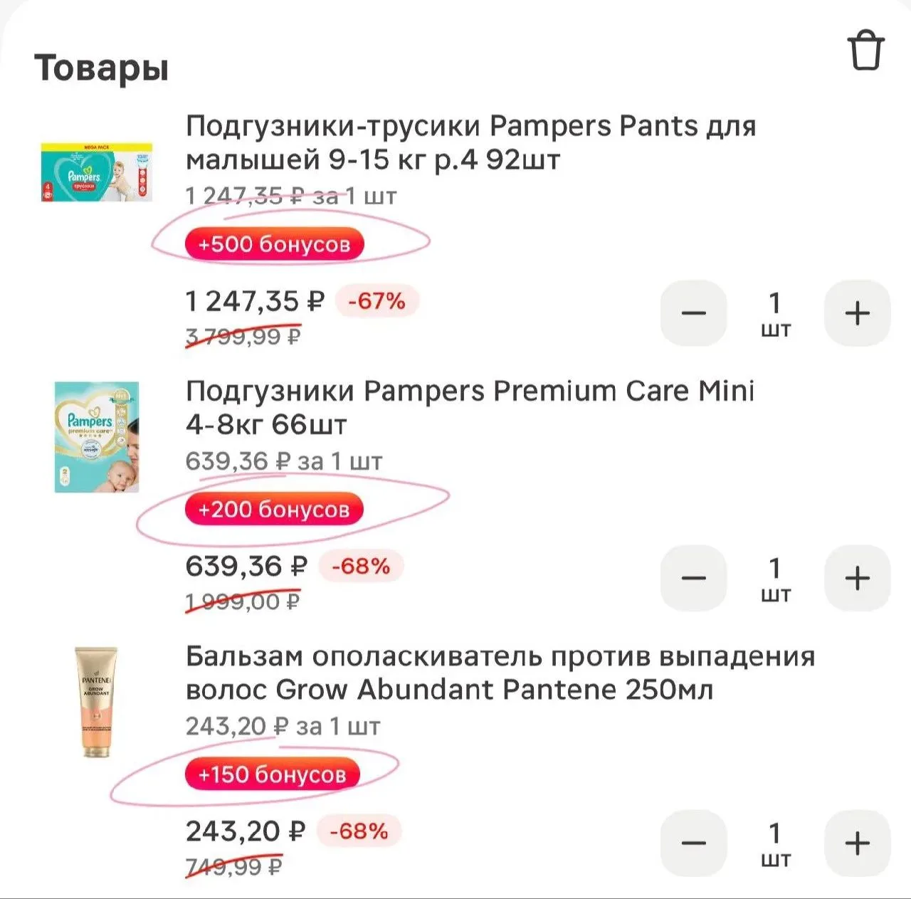Open Pampers Premium Care product image
Image resolution: width=911 pixels, height=899 pixels.
click(x=97, y=437)
